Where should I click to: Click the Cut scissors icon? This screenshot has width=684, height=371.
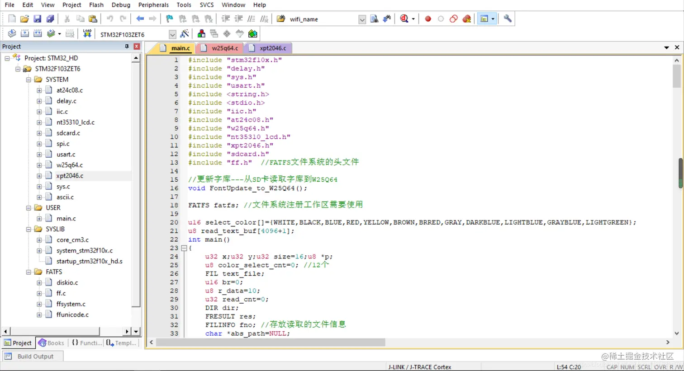(x=67, y=19)
